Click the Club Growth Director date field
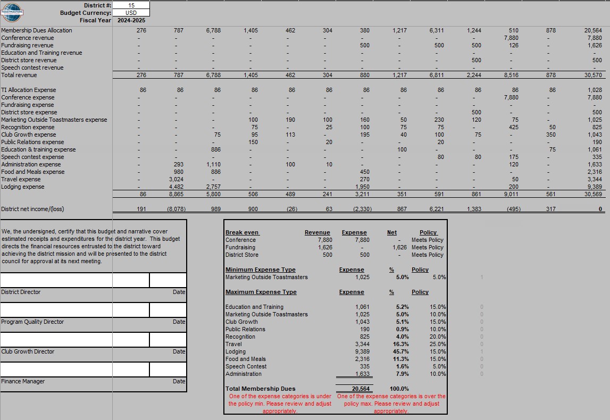This screenshot has width=610, height=420. tap(168, 340)
